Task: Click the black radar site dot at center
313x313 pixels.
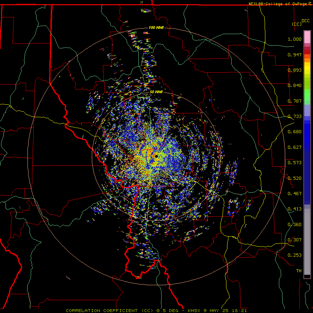Action: (x=156, y=156)
